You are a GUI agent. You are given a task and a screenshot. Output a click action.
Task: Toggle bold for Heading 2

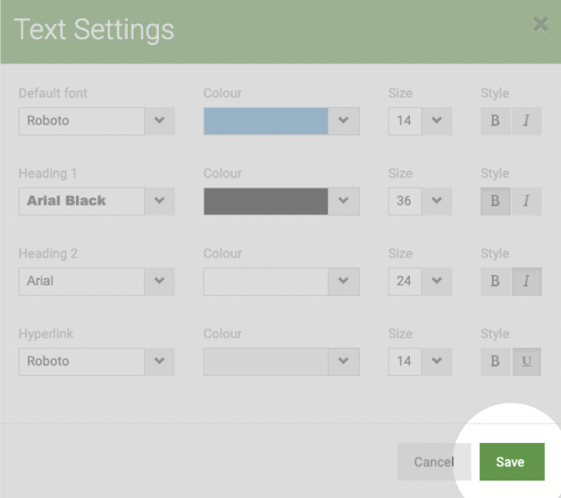[x=495, y=281]
